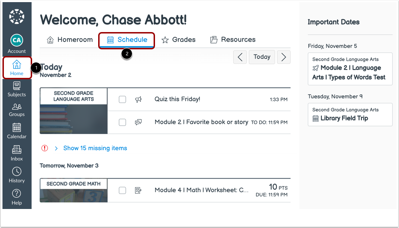Open the Types of Words Test link

pos(349,73)
